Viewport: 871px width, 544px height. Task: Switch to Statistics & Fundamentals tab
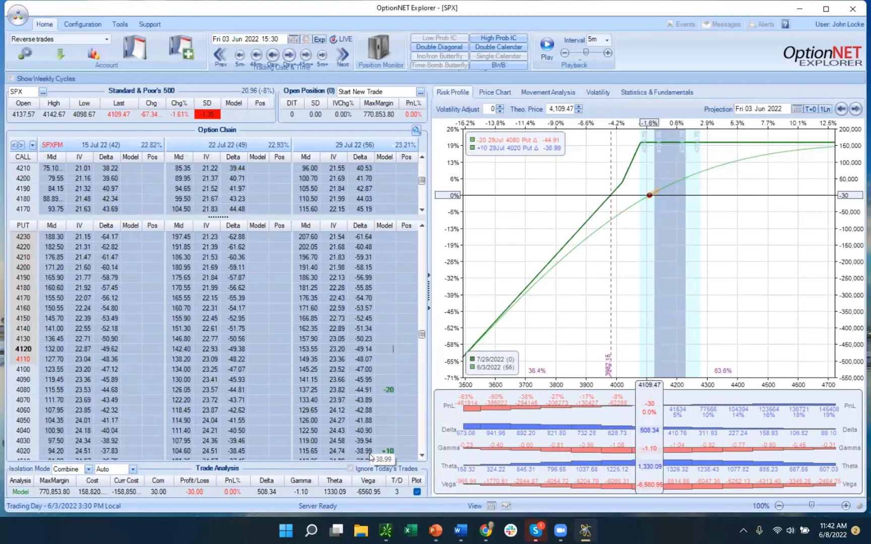[x=657, y=92]
